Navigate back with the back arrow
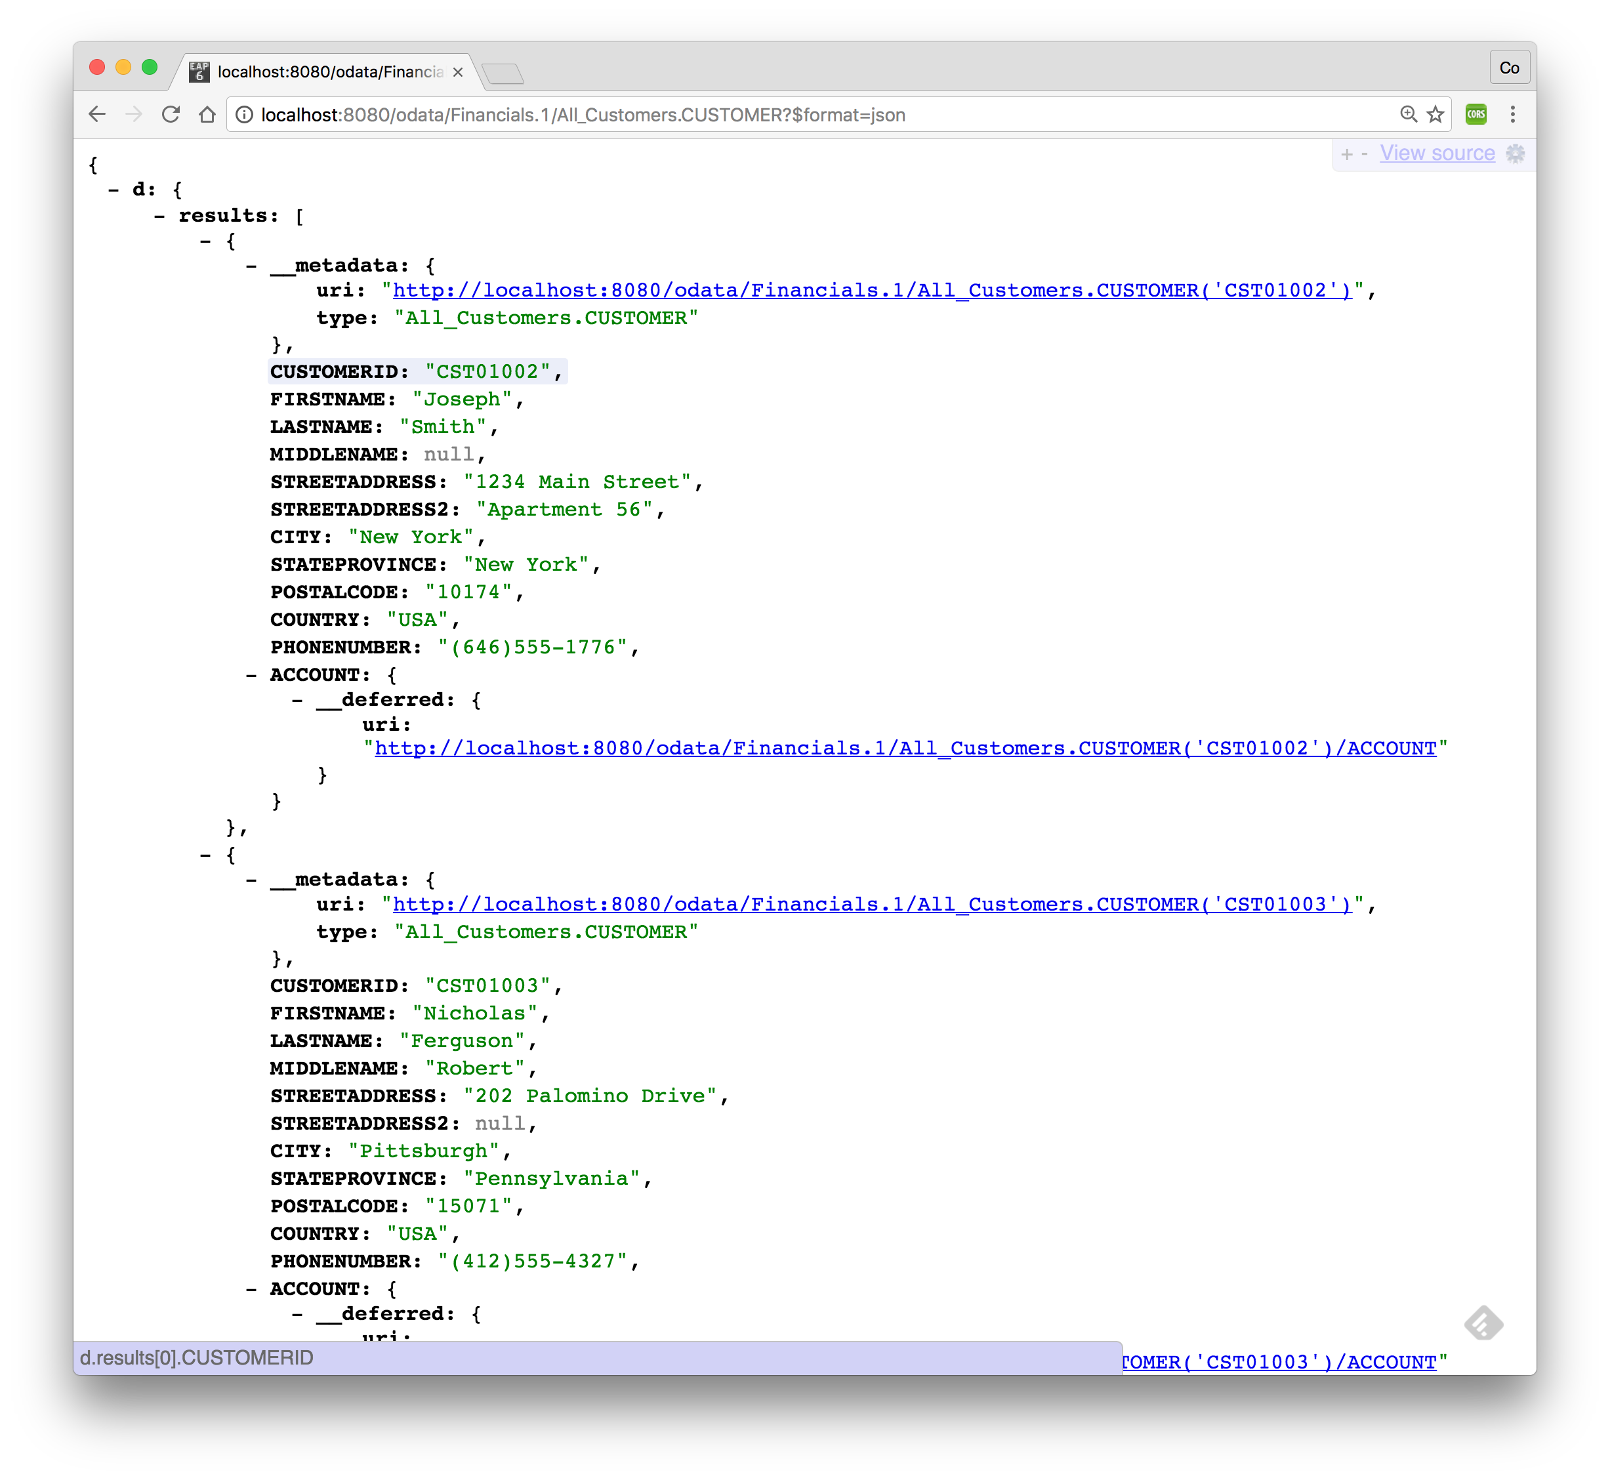 (97, 115)
